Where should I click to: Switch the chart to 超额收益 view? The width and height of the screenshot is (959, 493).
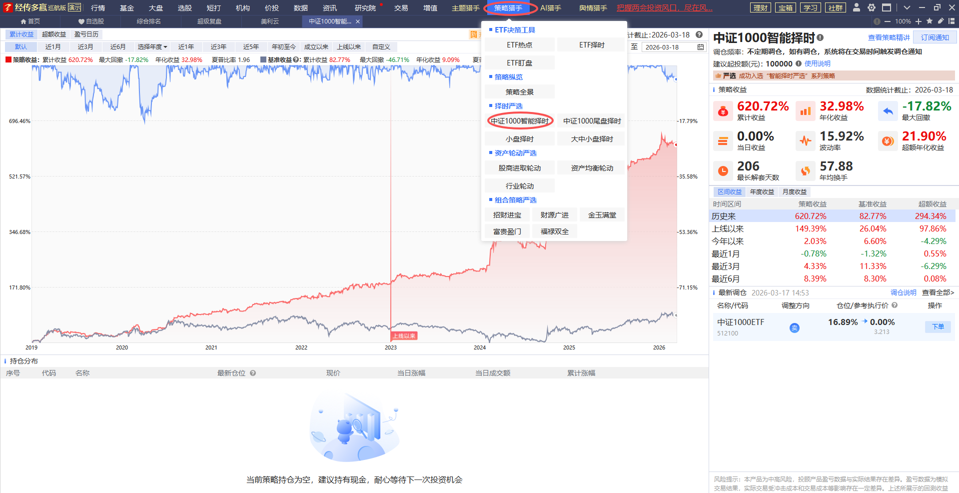point(54,34)
